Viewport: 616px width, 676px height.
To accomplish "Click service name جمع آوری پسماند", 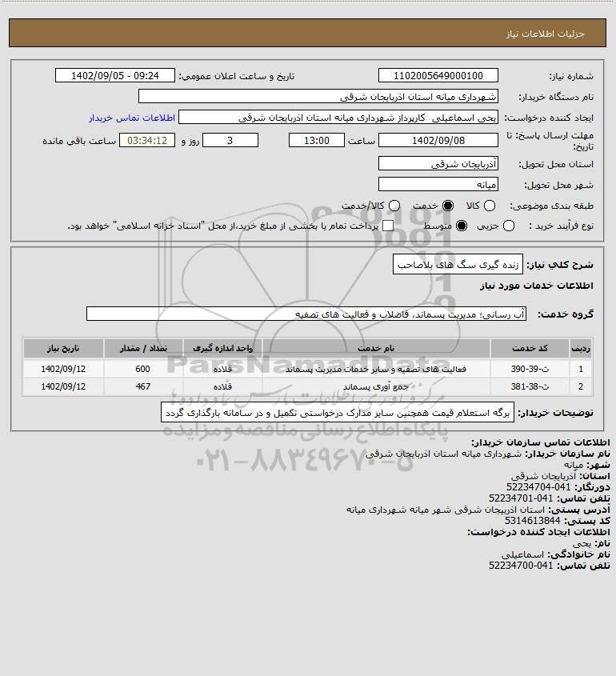I will click(376, 386).
